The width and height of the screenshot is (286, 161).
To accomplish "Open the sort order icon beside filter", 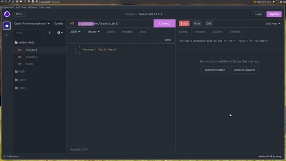I will [x=49, y=33].
